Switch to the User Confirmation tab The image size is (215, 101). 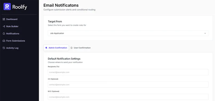pos(80,48)
